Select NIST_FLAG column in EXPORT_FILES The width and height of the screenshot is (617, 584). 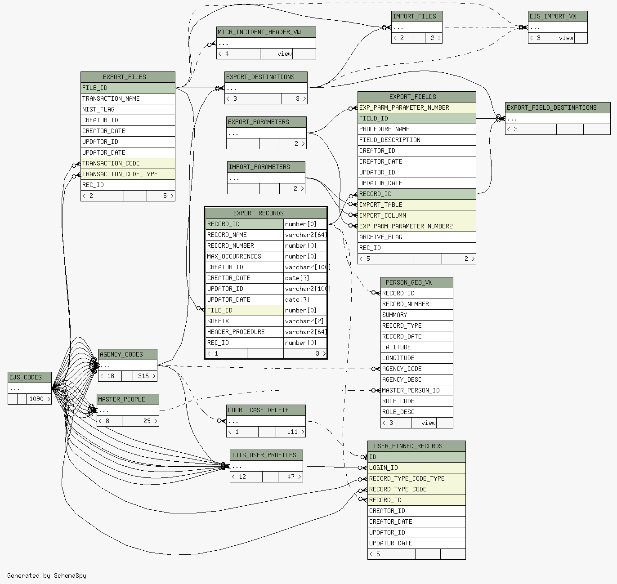[x=128, y=109]
